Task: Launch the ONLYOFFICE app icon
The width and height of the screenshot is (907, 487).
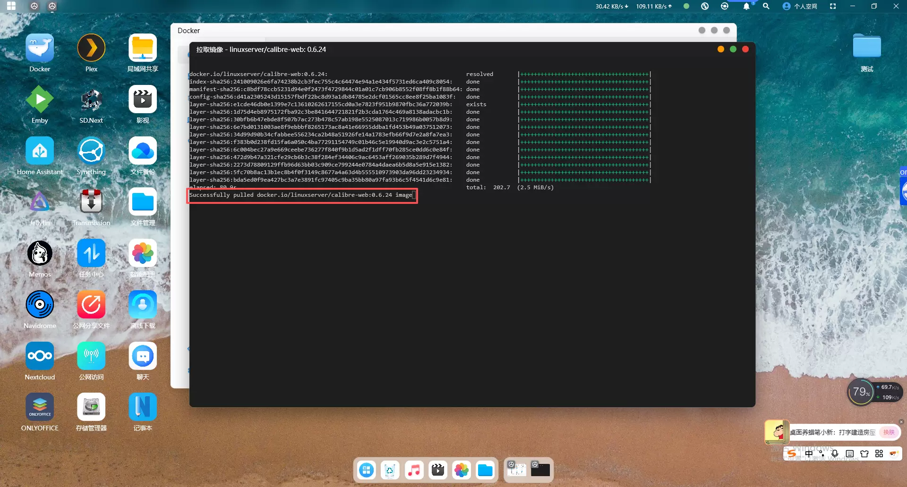Action: point(40,407)
